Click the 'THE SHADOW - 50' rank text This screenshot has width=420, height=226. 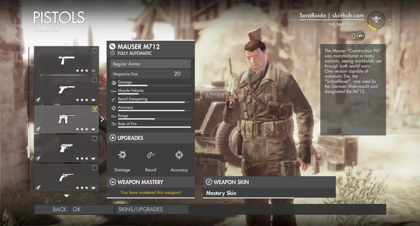coord(346,25)
